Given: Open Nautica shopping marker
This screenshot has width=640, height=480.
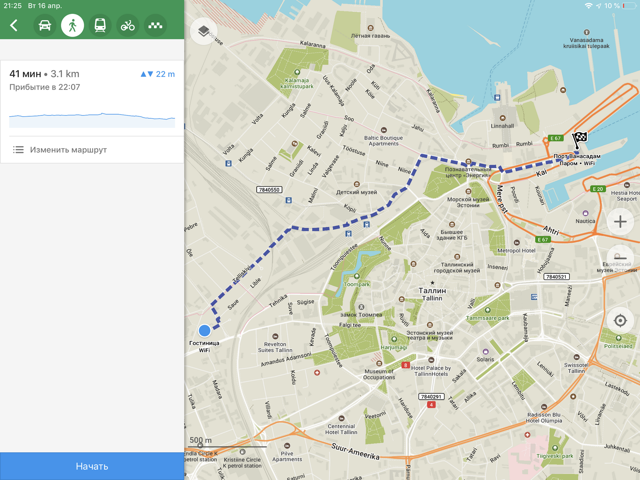Looking at the screenshot, I should pyautogui.click(x=585, y=213).
